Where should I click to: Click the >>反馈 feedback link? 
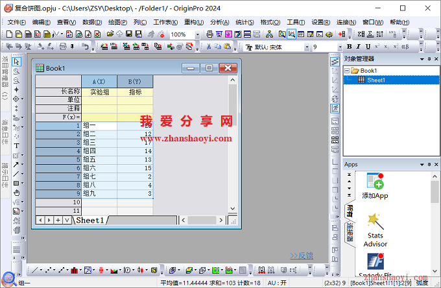302,256
